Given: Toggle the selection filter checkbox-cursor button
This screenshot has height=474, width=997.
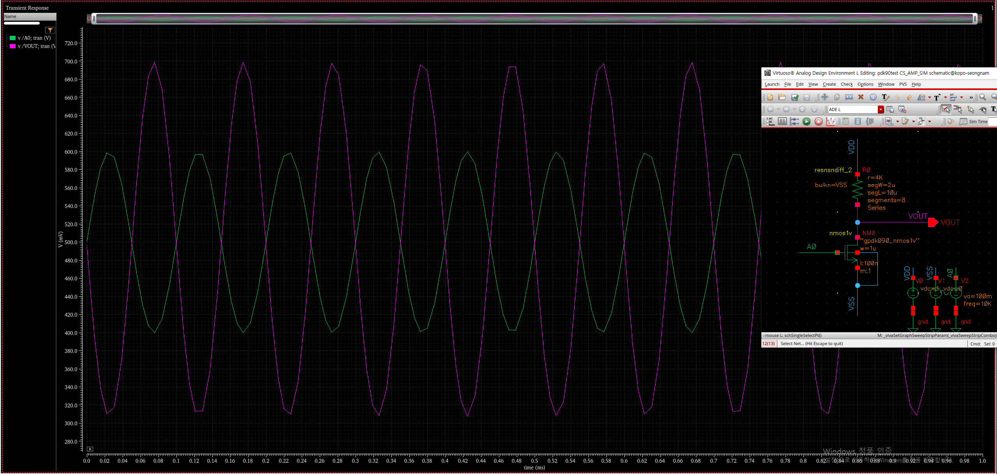Looking at the screenshot, I should 946,109.
